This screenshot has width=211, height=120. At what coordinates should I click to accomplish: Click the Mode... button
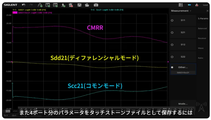click(183, 103)
